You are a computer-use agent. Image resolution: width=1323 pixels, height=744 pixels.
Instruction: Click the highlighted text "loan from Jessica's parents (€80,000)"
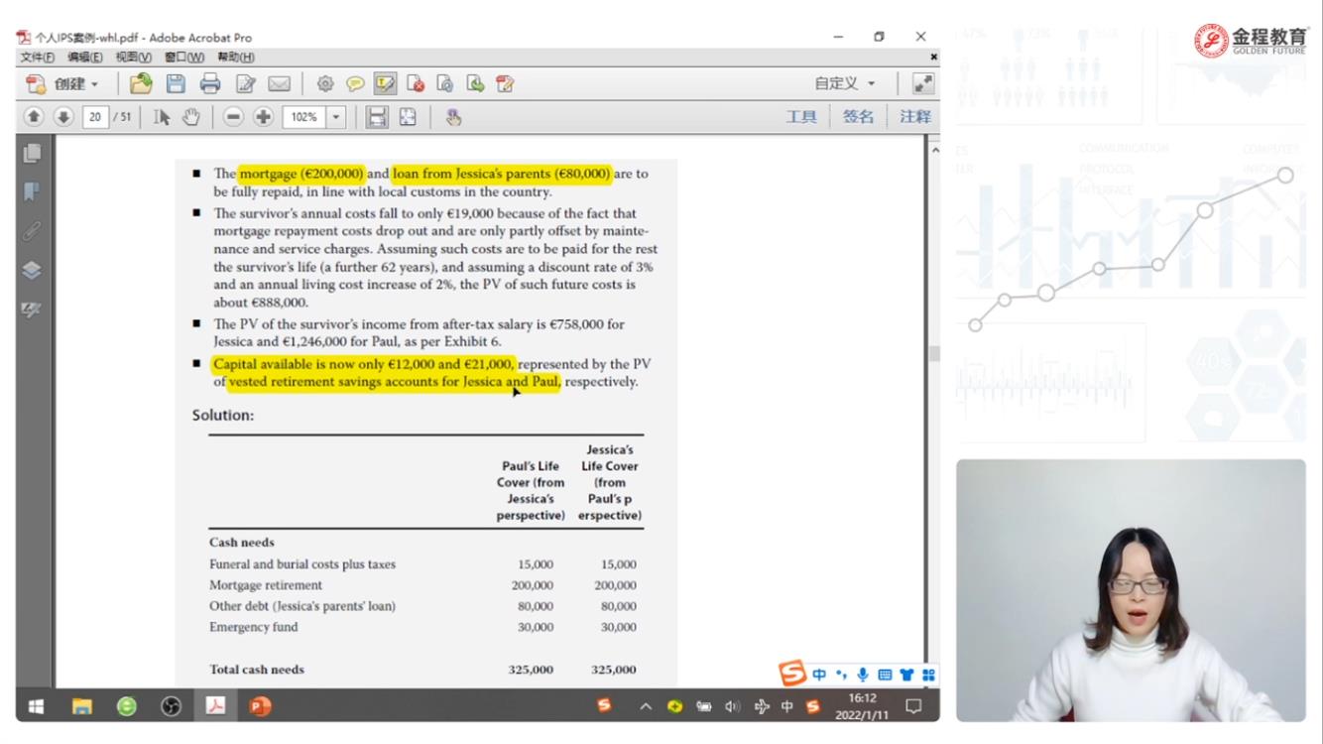(502, 174)
